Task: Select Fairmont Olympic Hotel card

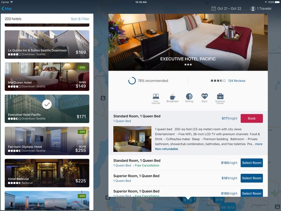Action: click(x=47, y=141)
